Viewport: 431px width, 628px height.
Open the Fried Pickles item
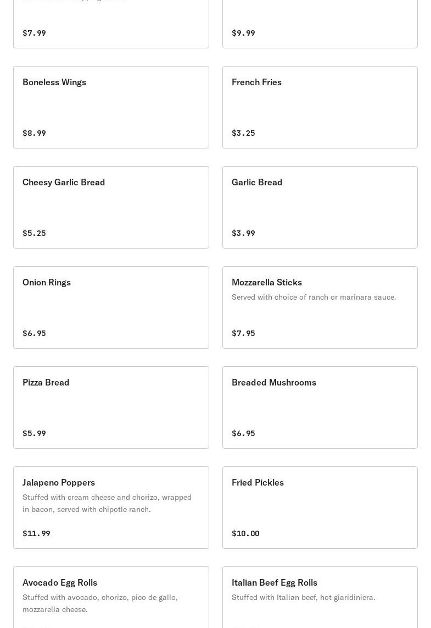click(x=320, y=508)
